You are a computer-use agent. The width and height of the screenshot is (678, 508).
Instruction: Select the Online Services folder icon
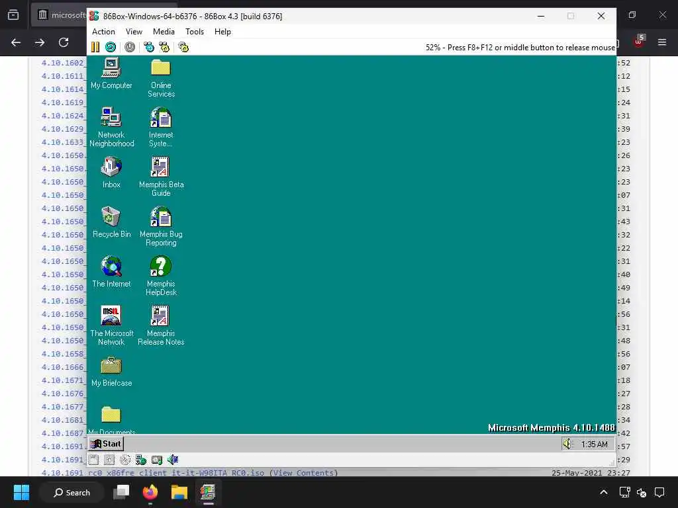point(161,78)
